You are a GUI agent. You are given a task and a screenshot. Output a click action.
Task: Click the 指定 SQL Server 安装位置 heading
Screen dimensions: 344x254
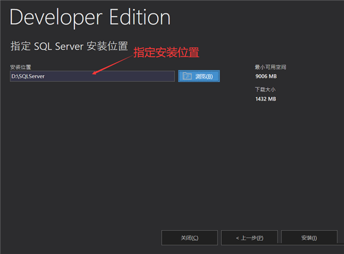(69, 46)
